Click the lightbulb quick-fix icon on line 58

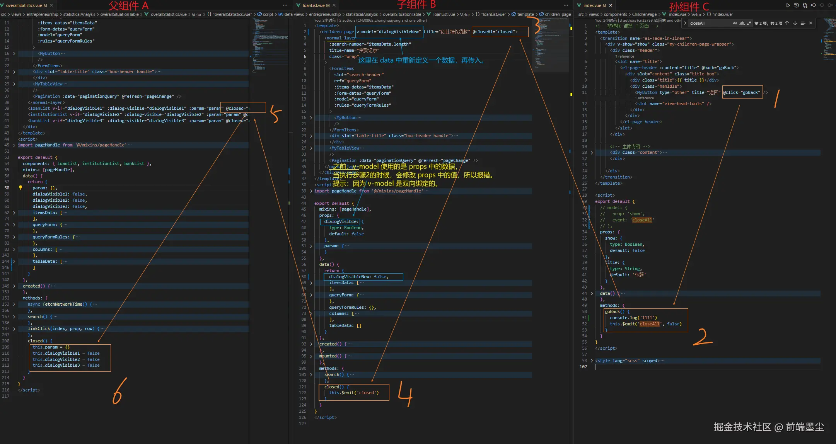pyautogui.click(x=20, y=188)
